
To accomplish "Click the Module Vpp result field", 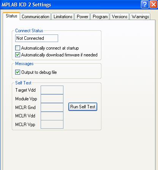I will click(x=52, y=98).
